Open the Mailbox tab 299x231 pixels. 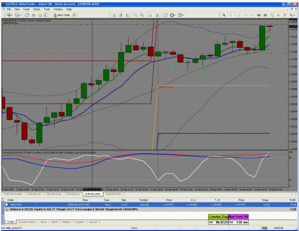66,222
